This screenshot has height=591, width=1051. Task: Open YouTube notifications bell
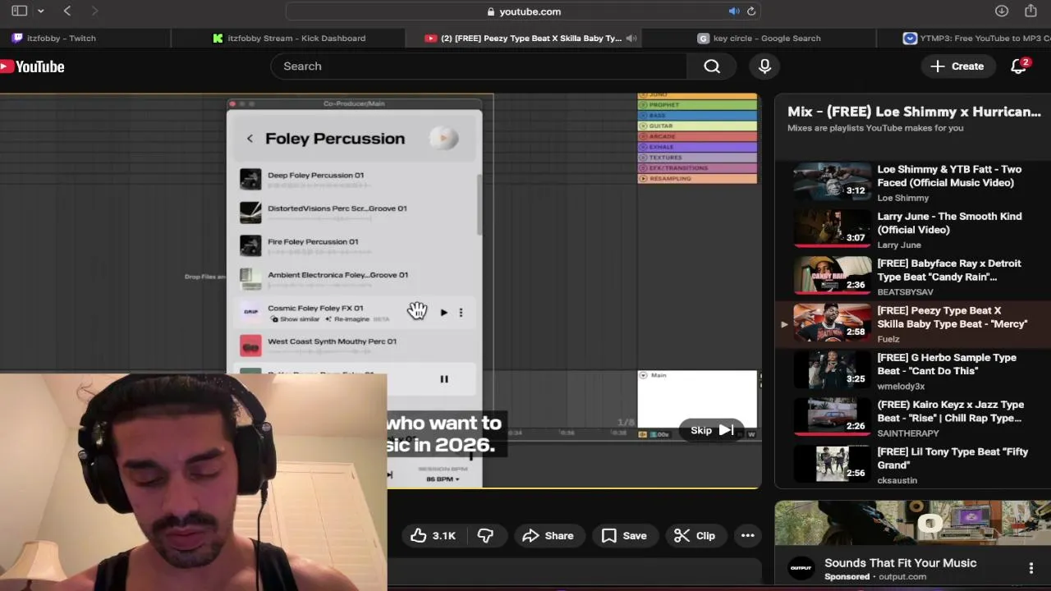pos(1019,66)
